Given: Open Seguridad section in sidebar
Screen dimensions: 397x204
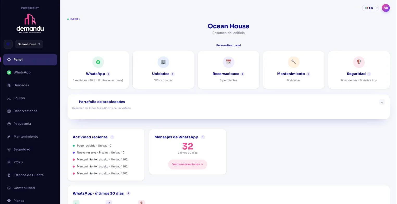Looking at the screenshot, I should [x=30, y=149].
